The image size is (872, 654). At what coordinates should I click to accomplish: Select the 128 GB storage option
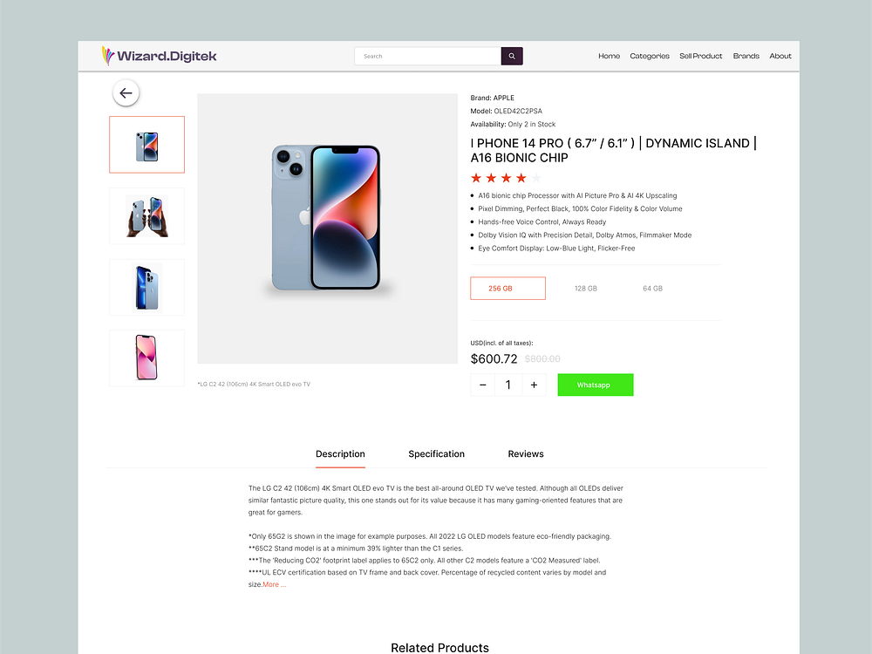click(x=585, y=288)
